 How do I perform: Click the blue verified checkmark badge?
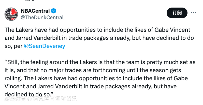pyautogui.click(x=53, y=11)
